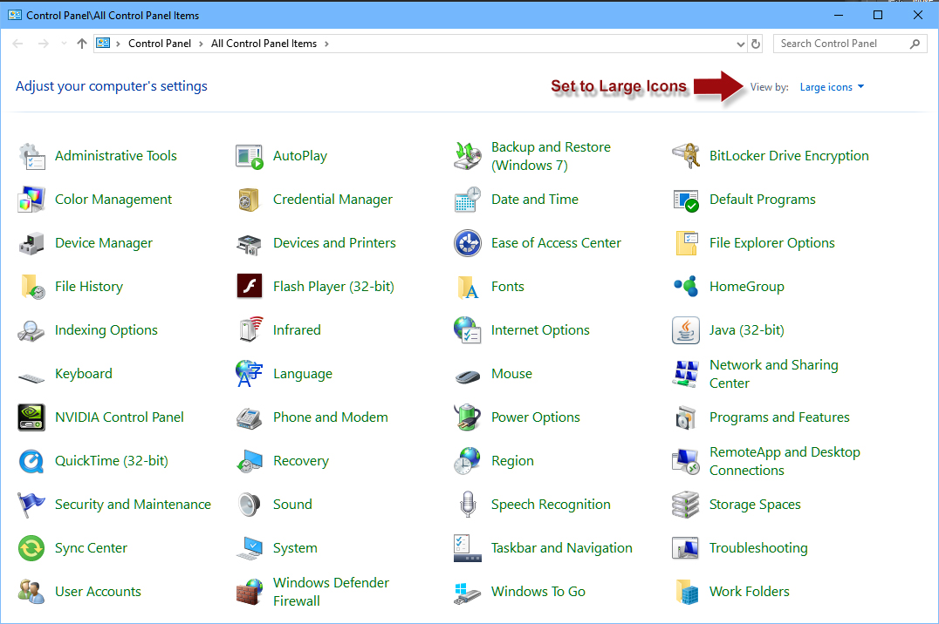Open the HomeGroup icon
The width and height of the screenshot is (939, 624).
pos(686,286)
